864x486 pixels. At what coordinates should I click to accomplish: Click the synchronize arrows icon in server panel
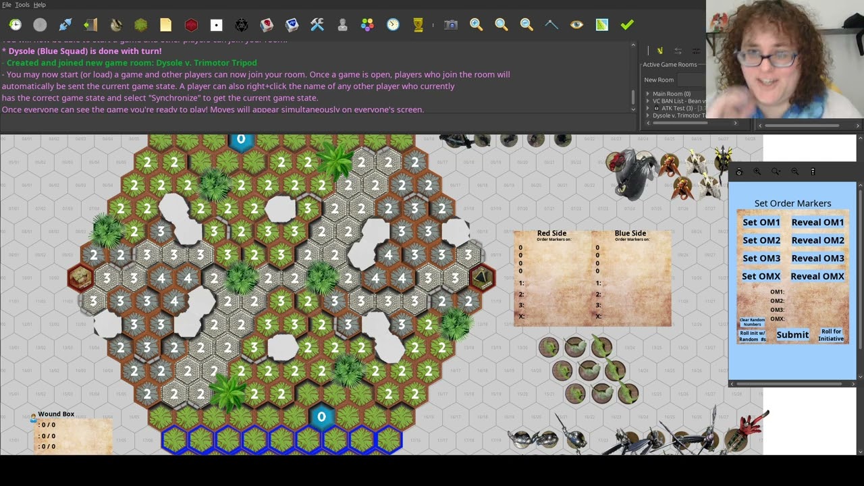[678, 51]
